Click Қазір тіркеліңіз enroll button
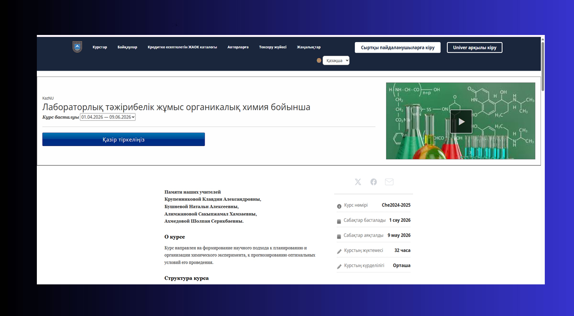The image size is (574, 316). click(123, 139)
